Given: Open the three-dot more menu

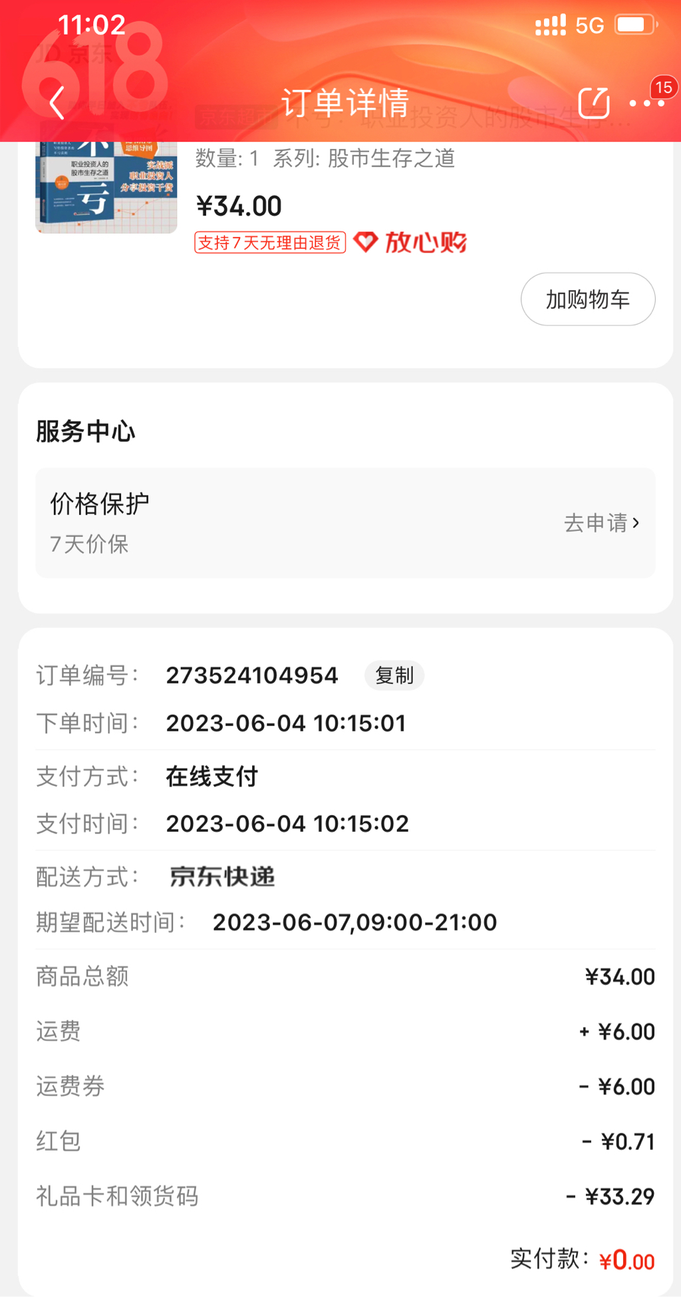Looking at the screenshot, I should coord(646,104).
